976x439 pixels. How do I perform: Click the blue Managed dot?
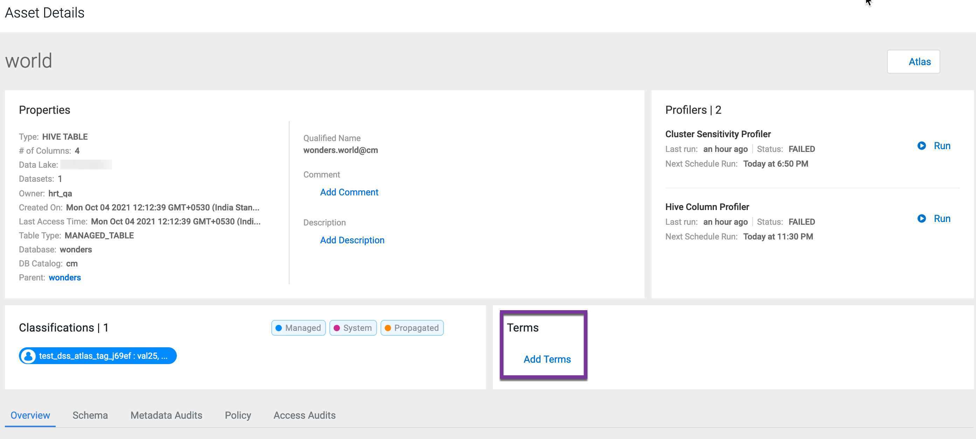click(278, 328)
